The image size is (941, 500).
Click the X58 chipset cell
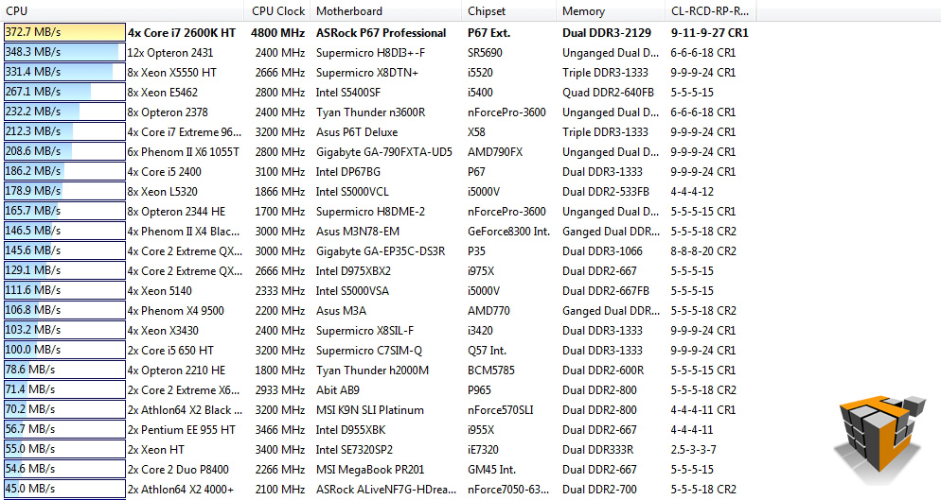pos(476,132)
